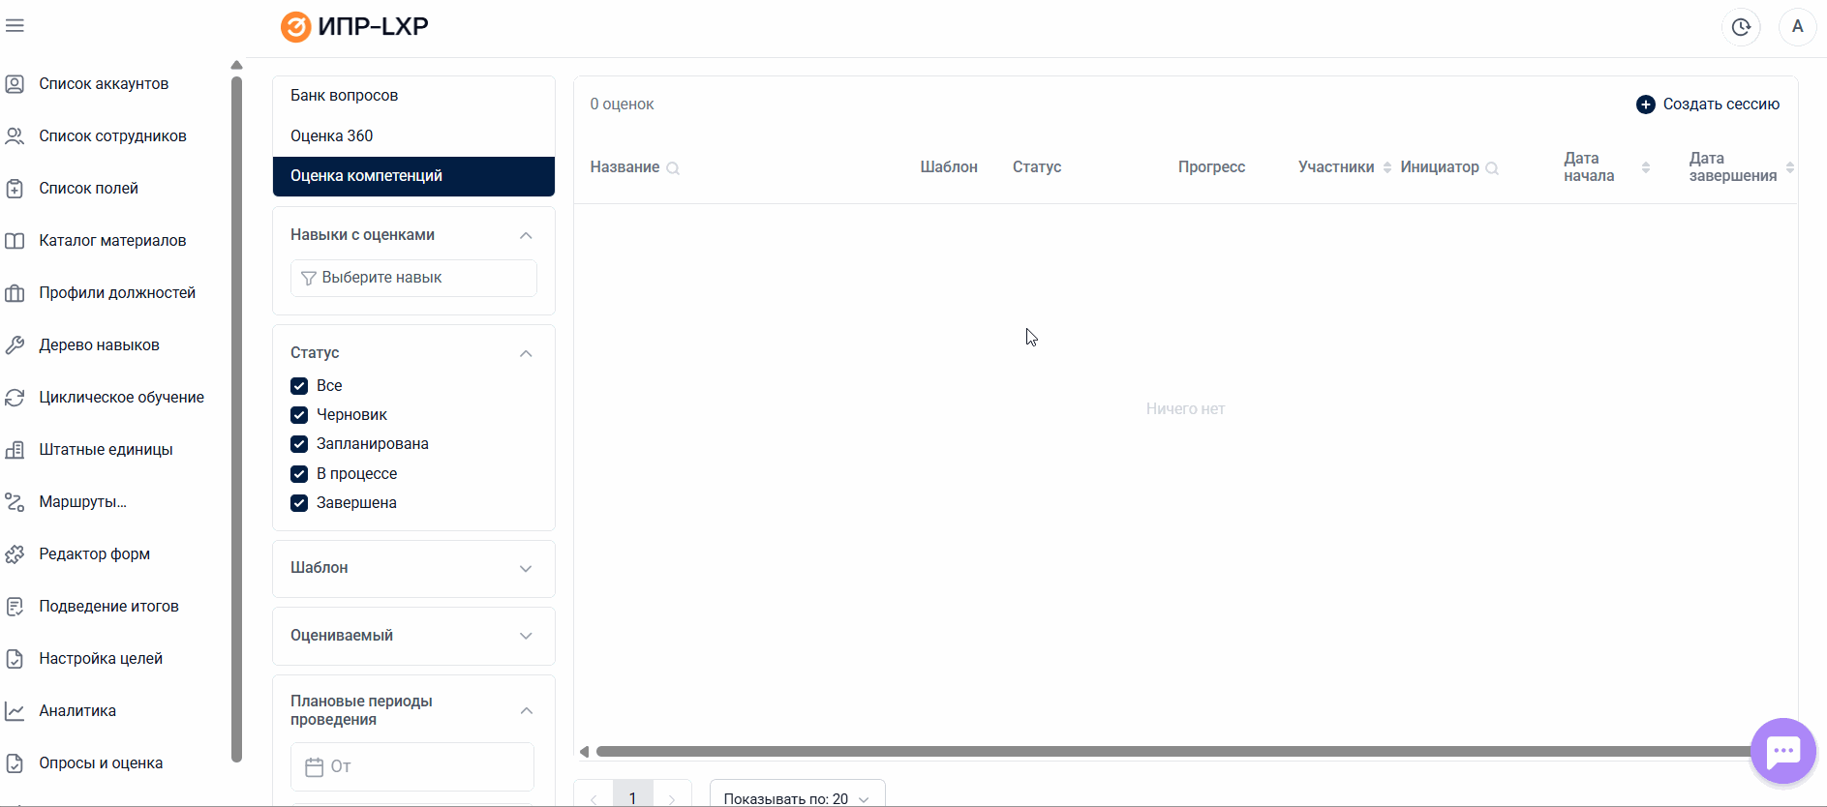Click the Список сотрудников icon
Image resolution: width=1827 pixels, height=807 pixels.
coord(15,136)
